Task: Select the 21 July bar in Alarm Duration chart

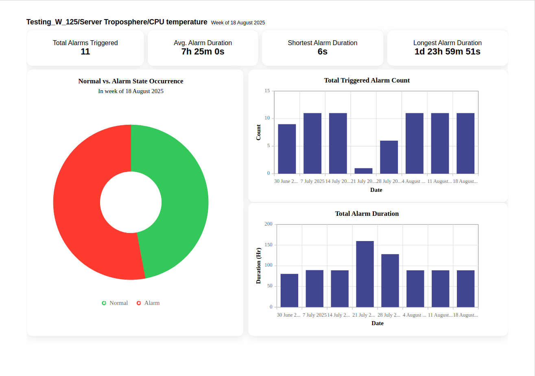Action: pos(365,274)
